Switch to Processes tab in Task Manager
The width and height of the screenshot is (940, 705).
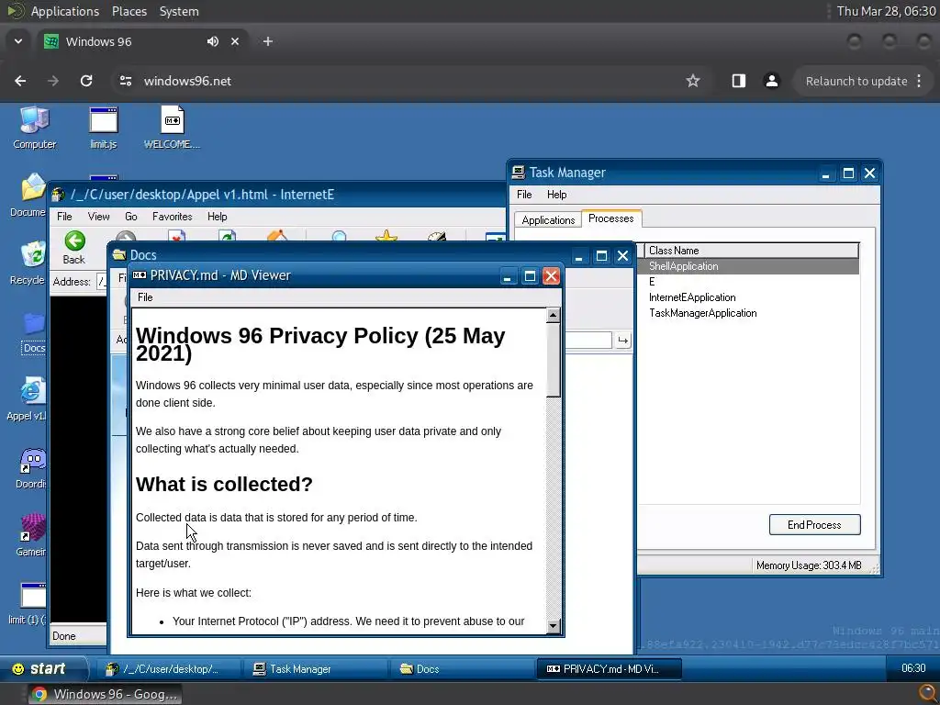(610, 218)
